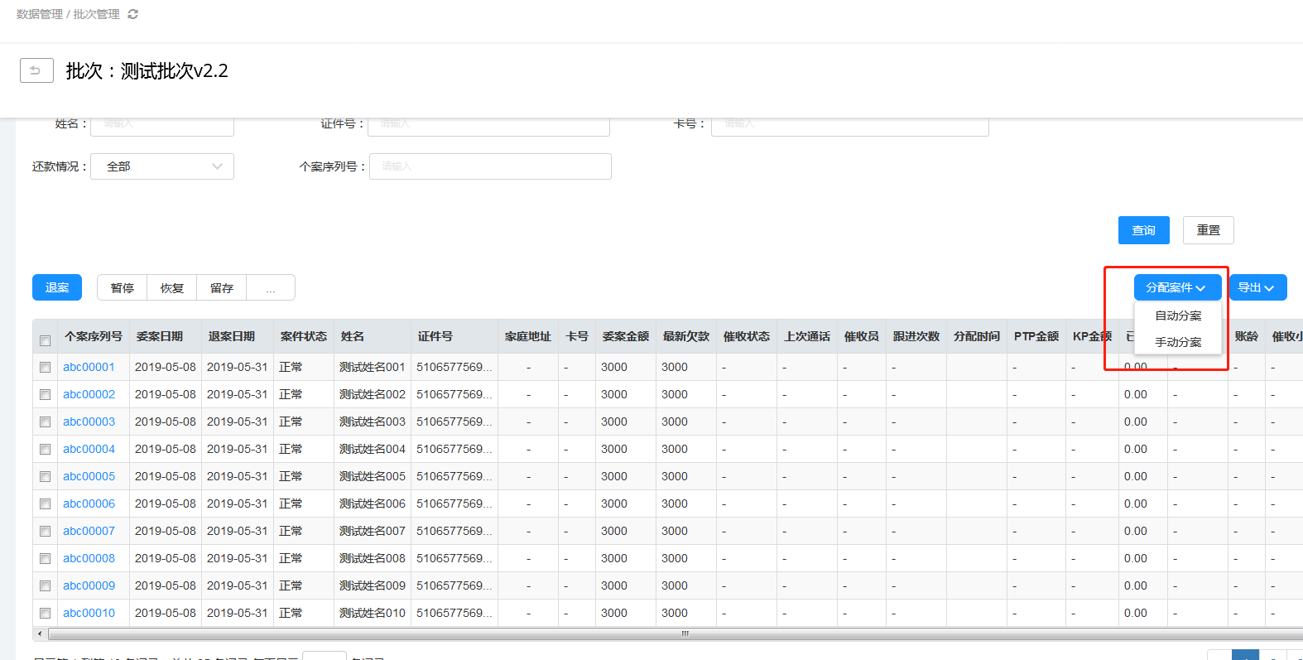
Task: Choose 自动分案 from the menu
Action: [1177, 316]
